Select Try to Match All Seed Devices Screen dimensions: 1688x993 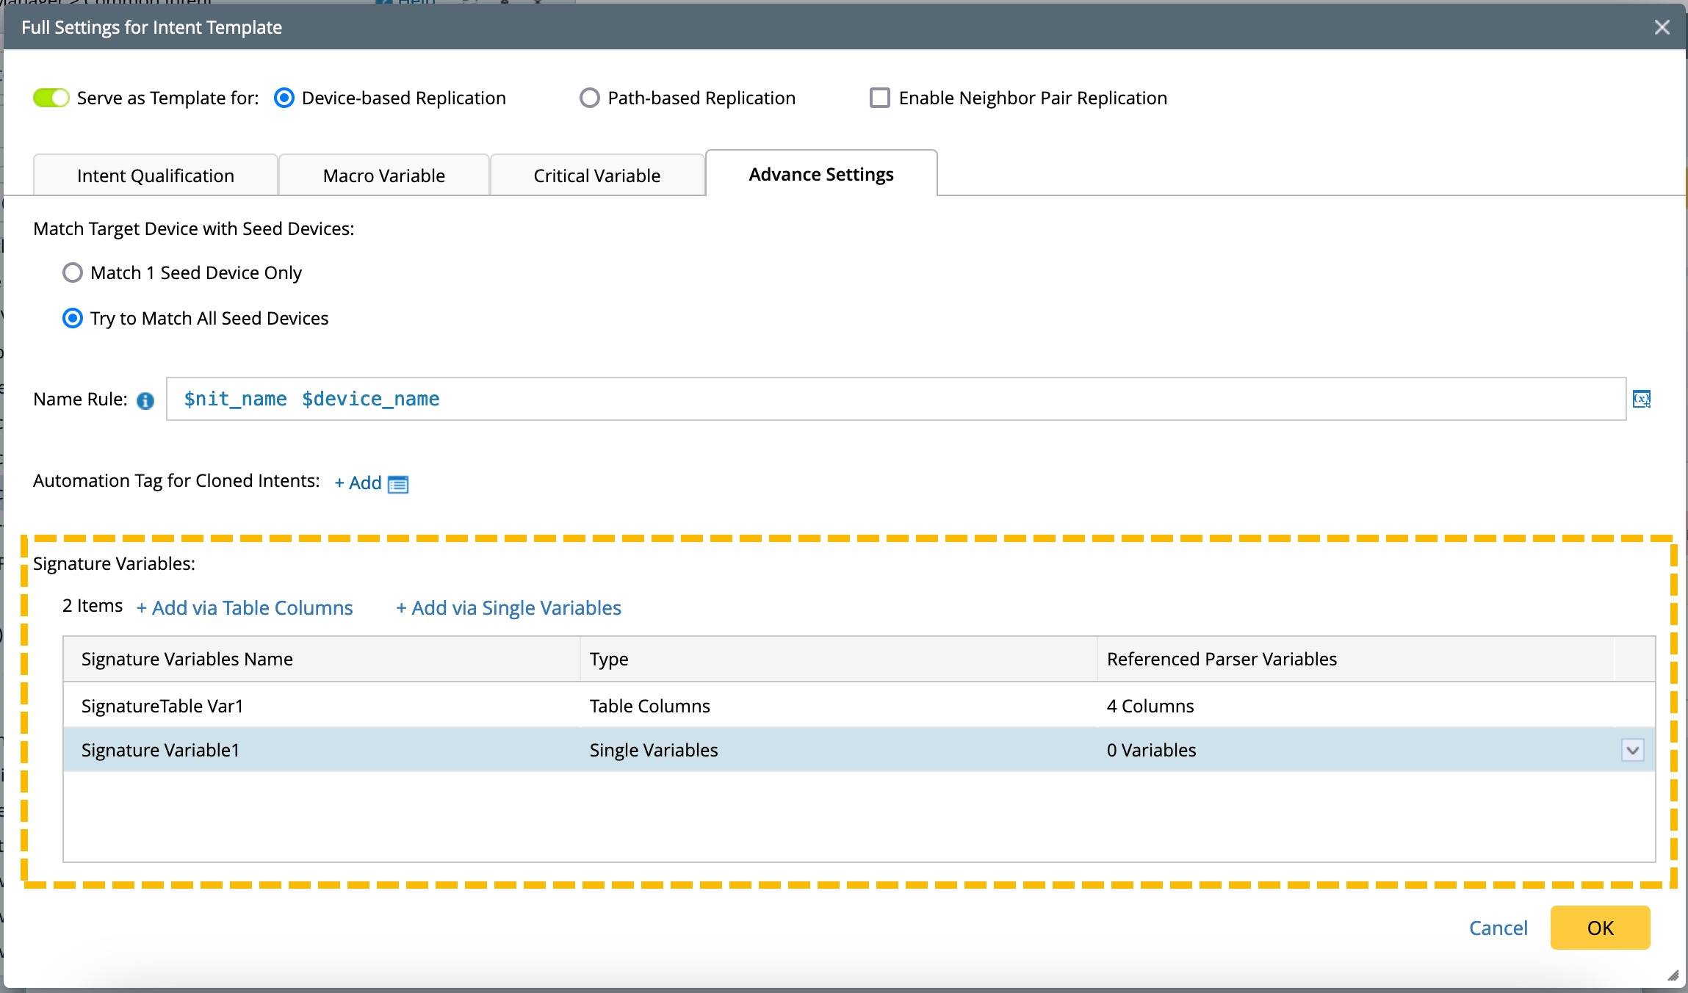click(x=73, y=318)
